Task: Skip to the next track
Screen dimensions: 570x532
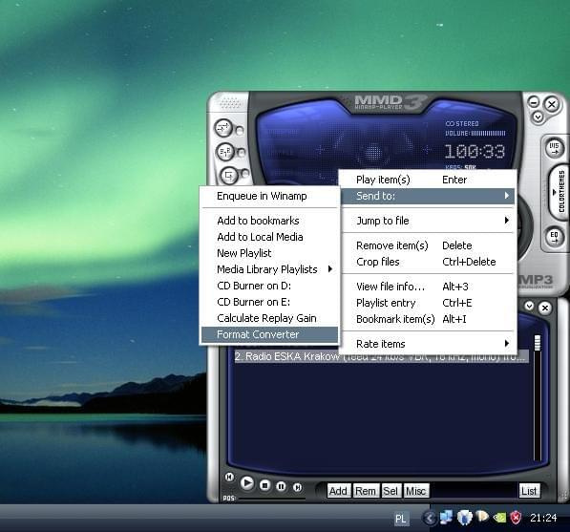Action: coord(297,487)
